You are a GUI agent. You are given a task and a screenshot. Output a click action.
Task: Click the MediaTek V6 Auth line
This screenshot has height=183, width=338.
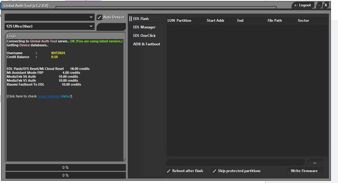(x=42, y=77)
